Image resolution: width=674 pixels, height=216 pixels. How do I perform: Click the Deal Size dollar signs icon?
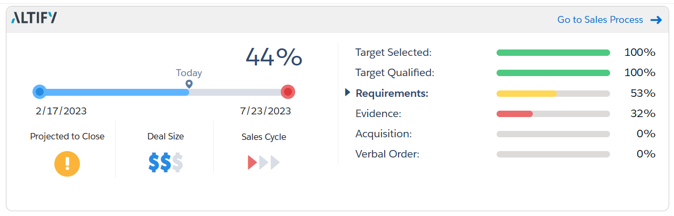tap(166, 163)
